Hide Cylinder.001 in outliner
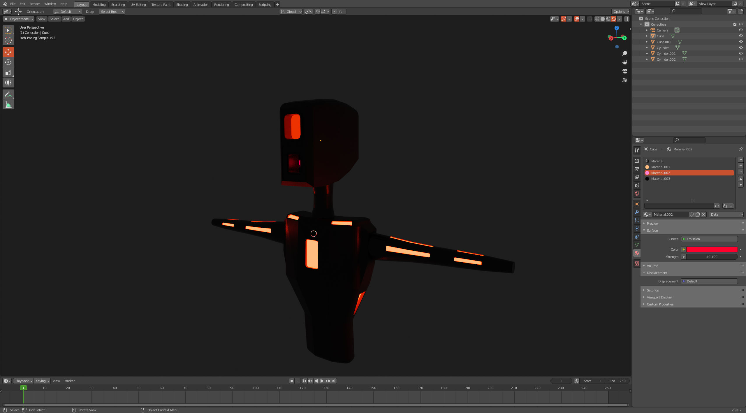 741,53
